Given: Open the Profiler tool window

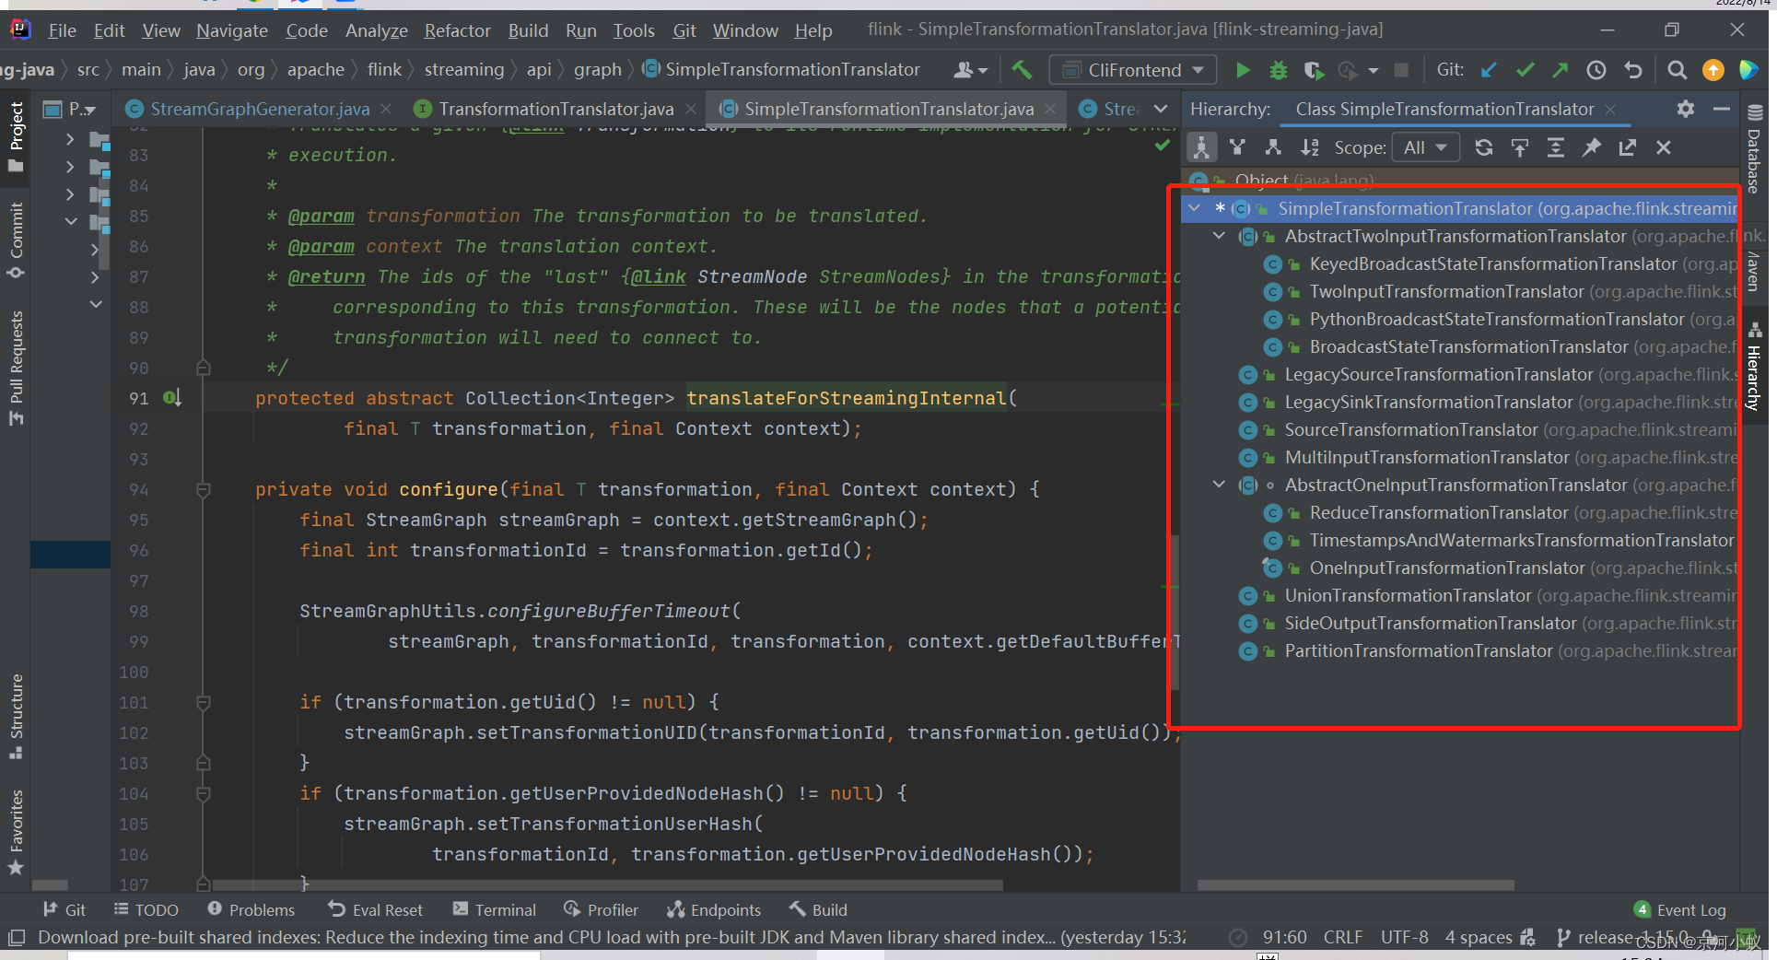Looking at the screenshot, I should 601,909.
